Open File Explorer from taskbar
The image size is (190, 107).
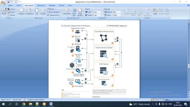(x=31, y=104)
